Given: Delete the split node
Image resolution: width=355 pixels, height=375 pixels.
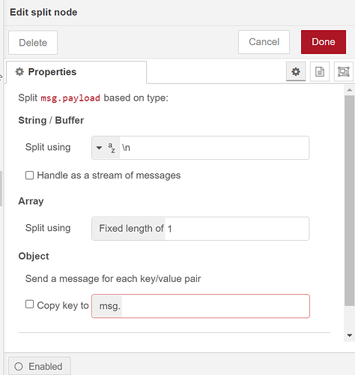Looking at the screenshot, I should [x=33, y=43].
